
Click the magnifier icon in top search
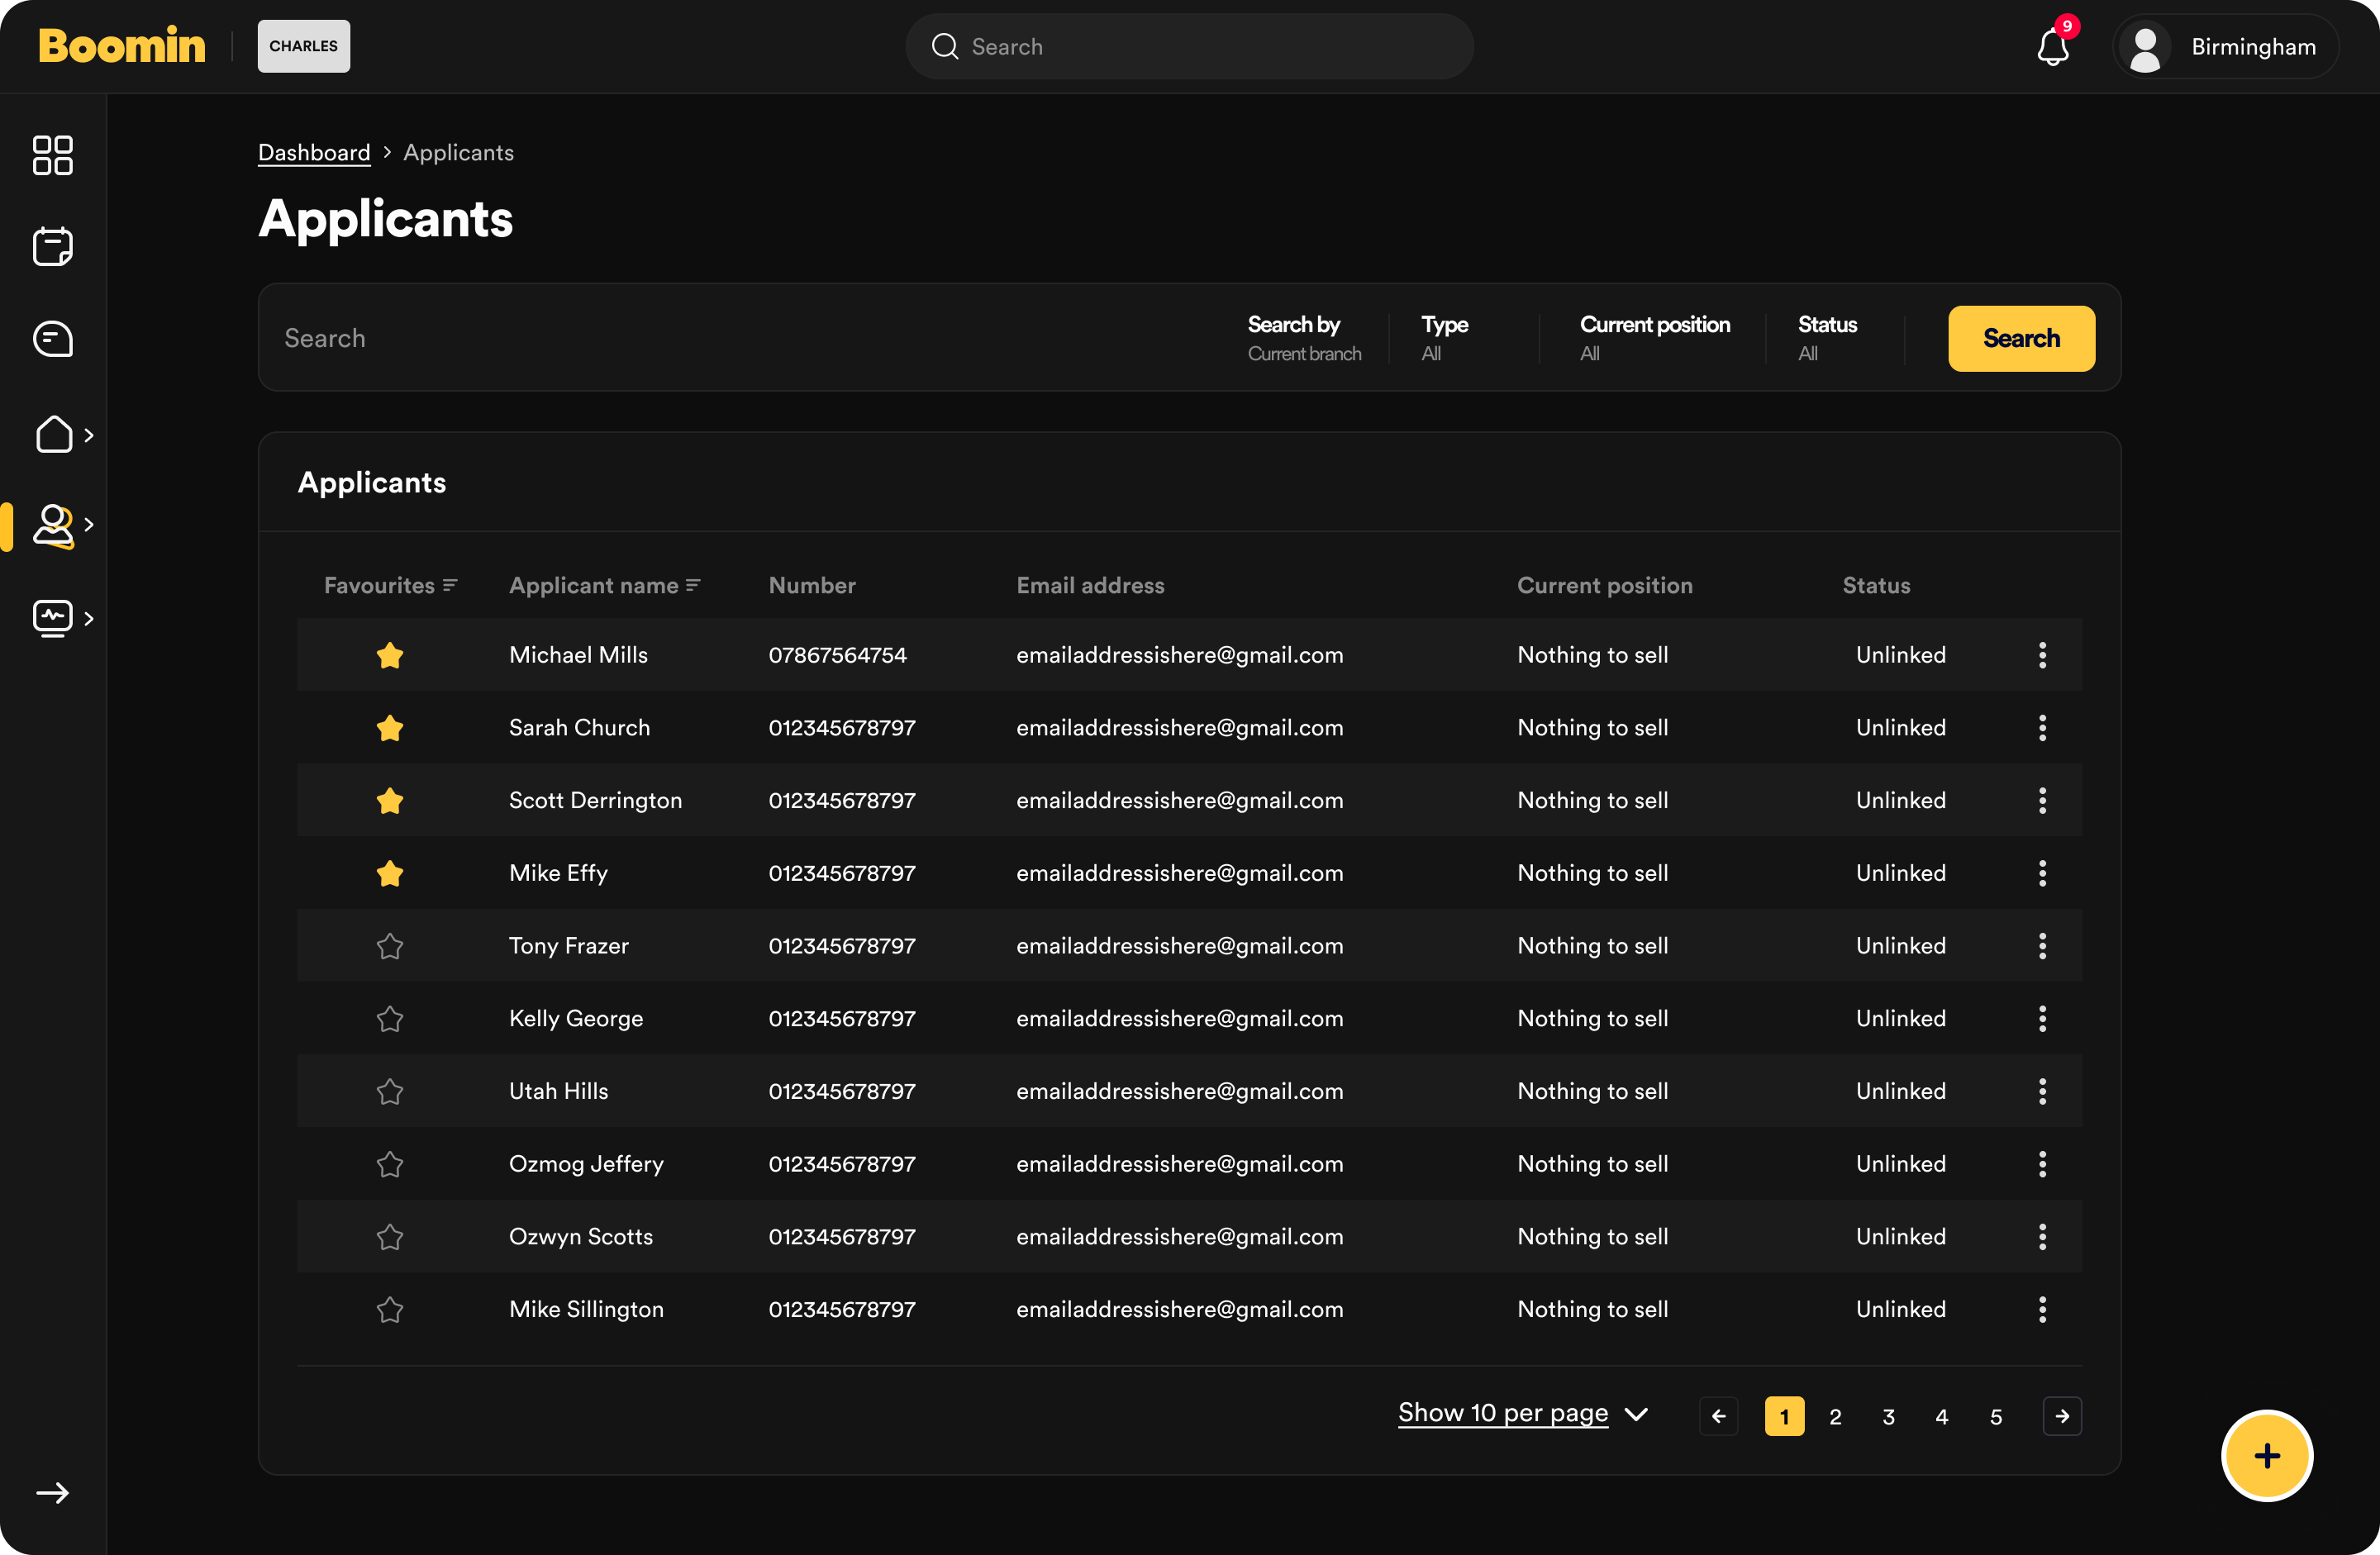pyautogui.click(x=945, y=46)
